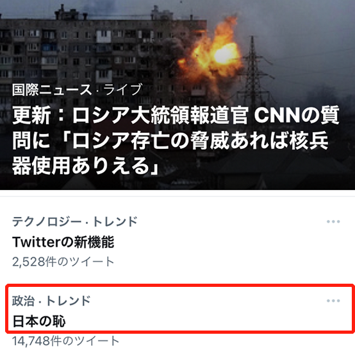The width and height of the screenshot is (355, 353).
Task: Open three-dot menu for 日本の恥 trend
Action: [x=333, y=301]
